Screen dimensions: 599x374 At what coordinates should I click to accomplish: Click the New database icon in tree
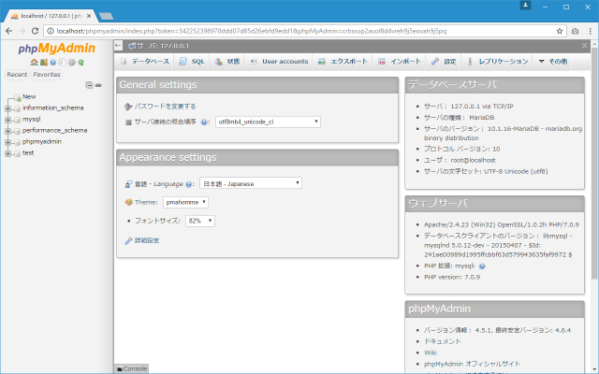click(x=17, y=97)
